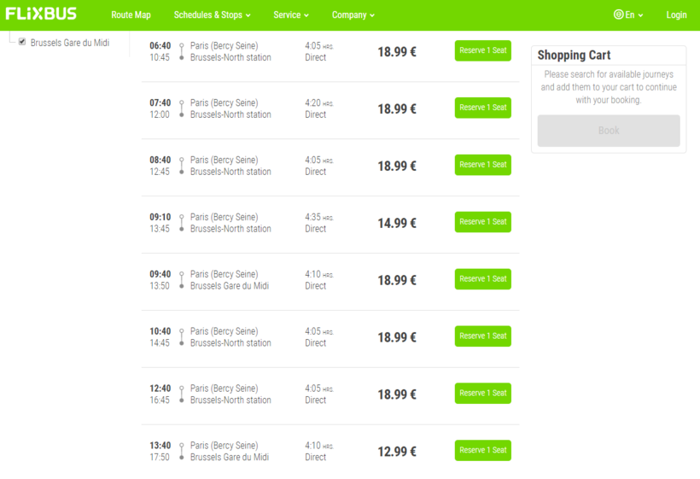Click the Login link
700x479 pixels.
pyautogui.click(x=676, y=15)
